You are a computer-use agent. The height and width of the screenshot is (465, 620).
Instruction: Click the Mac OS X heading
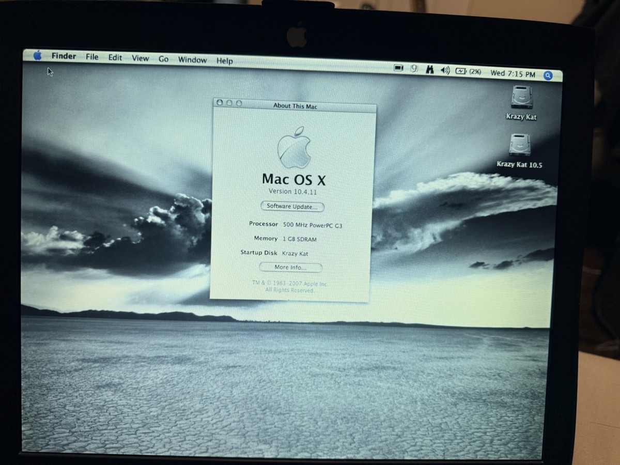(294, 179)
